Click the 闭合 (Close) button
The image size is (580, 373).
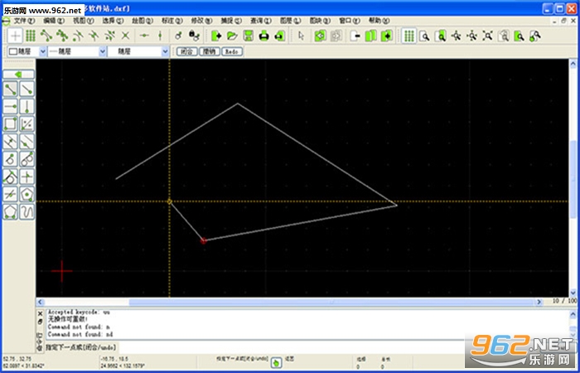click(187, 51)
